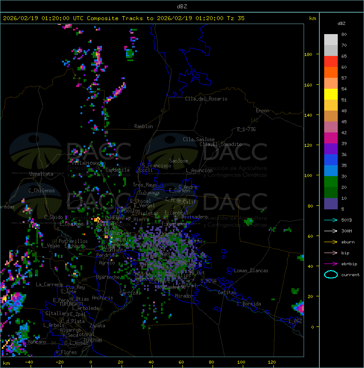This screenshot has width=364, height=368.
Task: Select the Cacheuta location label
Action: point(75,246)
